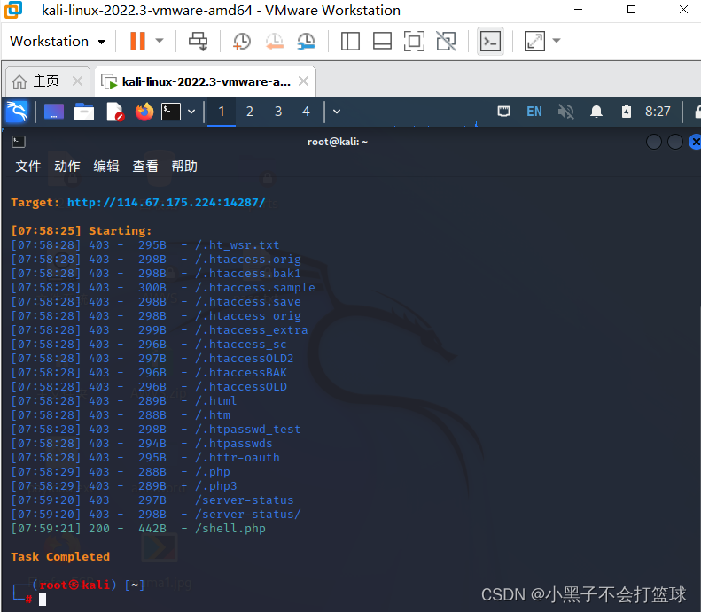Switch to workspace 4
The width and height of the screenshot is (701, 612).
coord(306,112)
